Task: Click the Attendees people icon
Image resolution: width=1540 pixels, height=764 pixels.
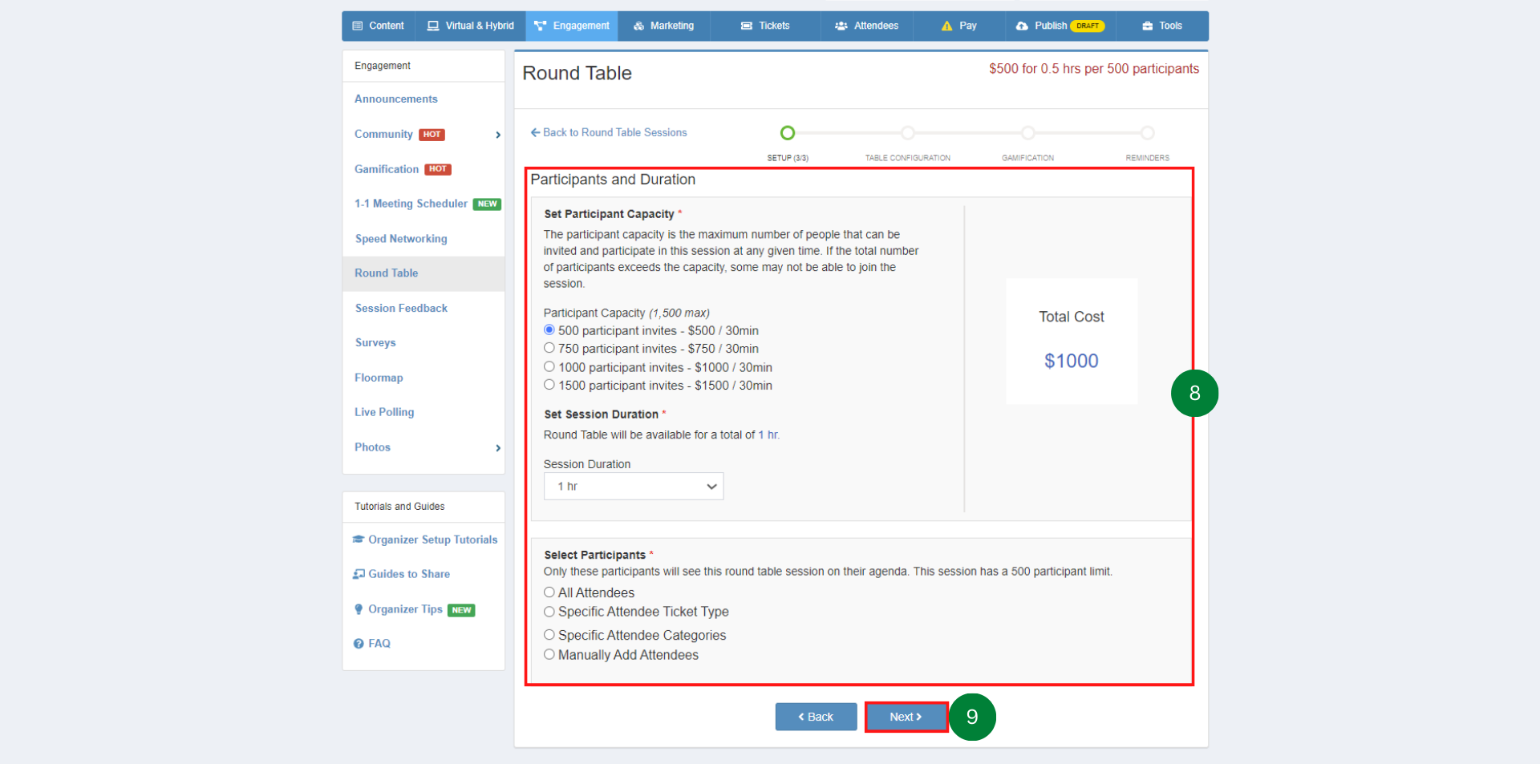Action: click(841, 26)
